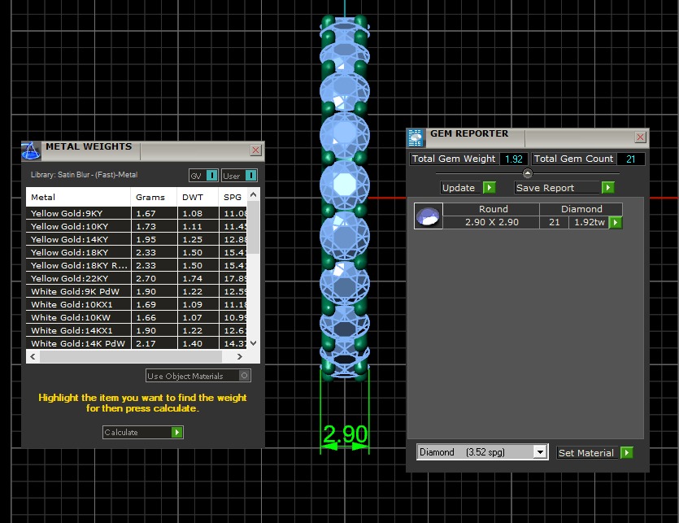Click the Total Gem Count value 21
Viewport: 679px width, 523px height.
[630, 159]
